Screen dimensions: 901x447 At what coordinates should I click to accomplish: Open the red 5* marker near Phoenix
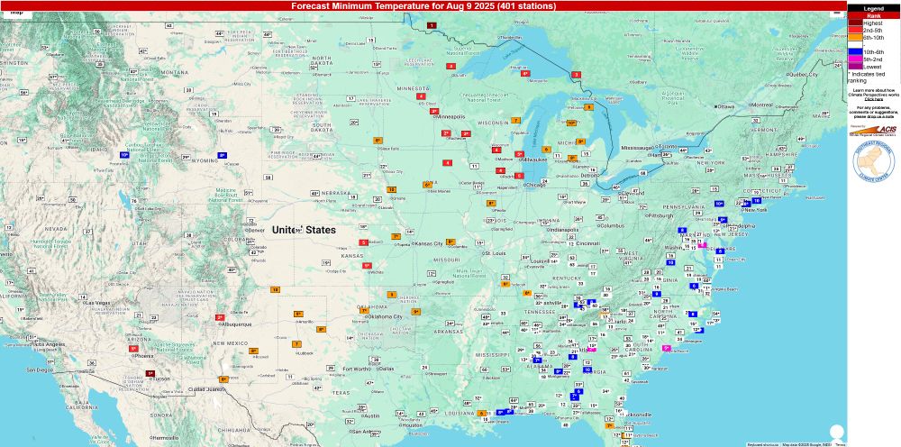point(133,349)
